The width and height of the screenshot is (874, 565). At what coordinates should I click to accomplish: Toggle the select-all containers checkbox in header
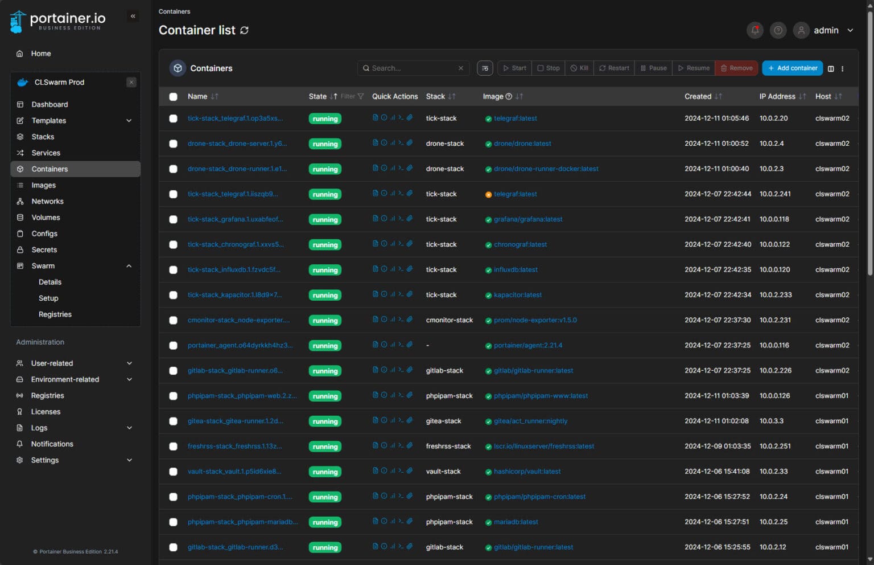pyautogui.click(x=173, y=97)
